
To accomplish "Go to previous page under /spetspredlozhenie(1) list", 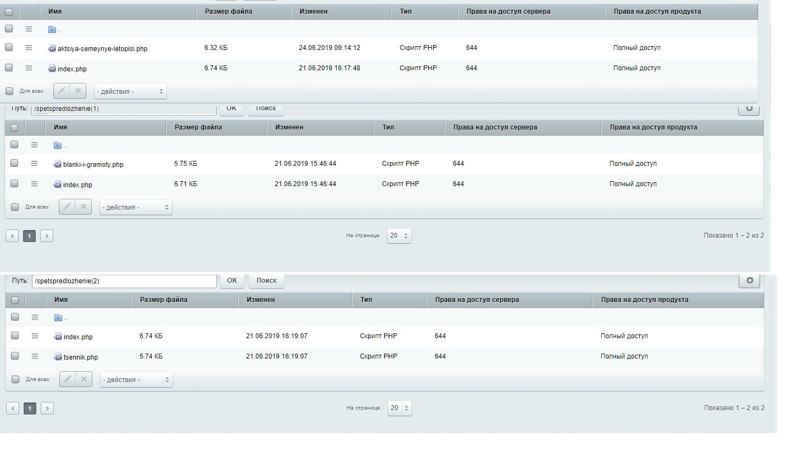I will (12, 236).
